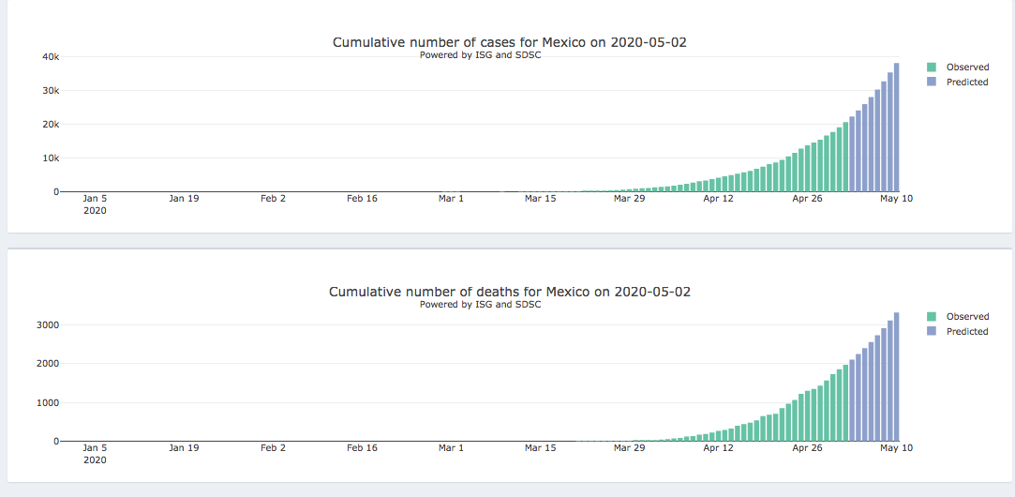This screenshot has width=1015, height=497.
Task: Click the 3000 y-axis label on deaths chart
Action: (49, 325)
